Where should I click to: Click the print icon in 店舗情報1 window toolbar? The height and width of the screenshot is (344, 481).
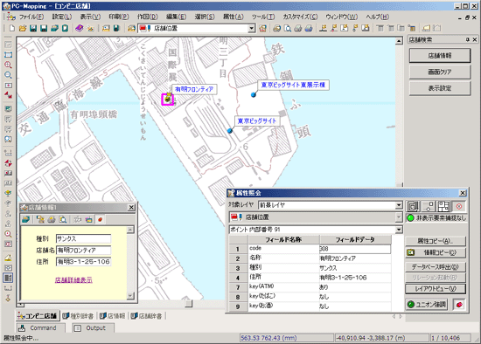click(x=52, y=219)
